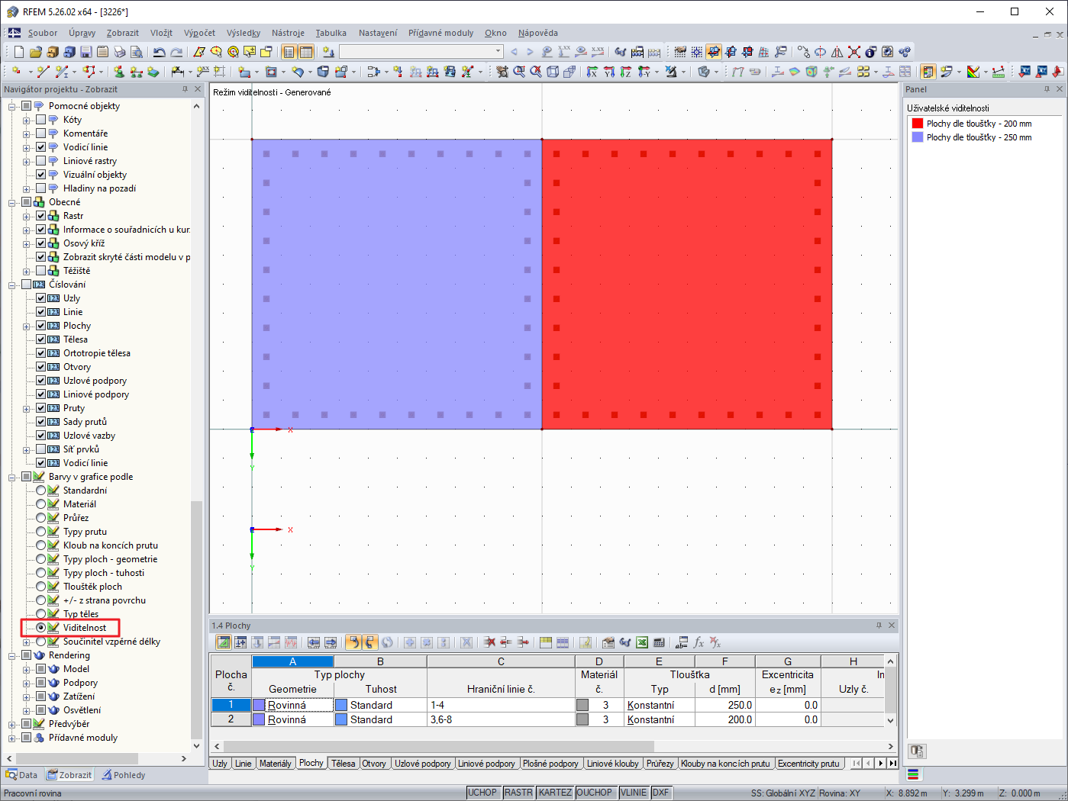Viewport: 1068px width, 801px height.
Task: Select row header for Plocha 2
Action: 231,719
